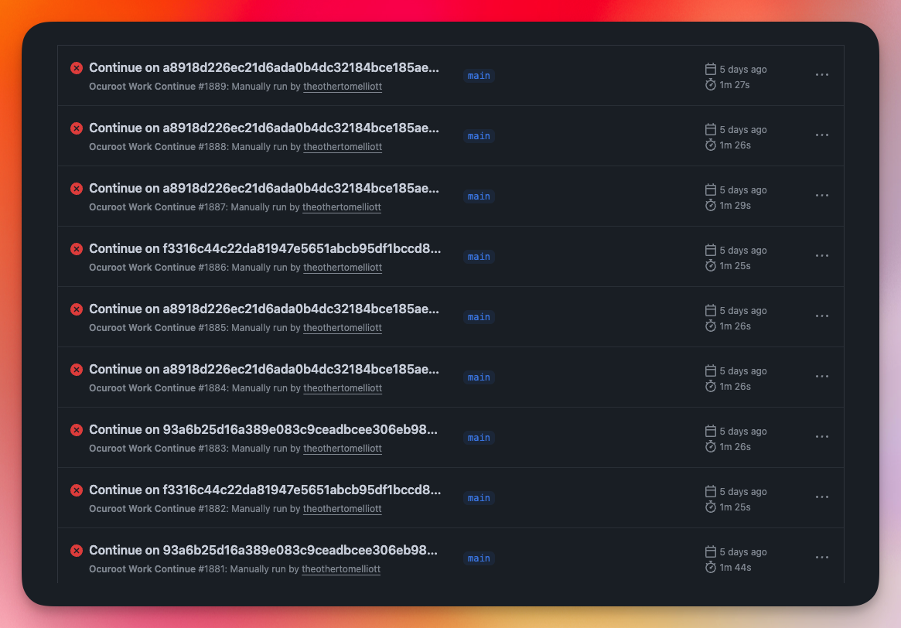Open theothertomelliott's profile from run #1889
The image size is (901, 628).
tap(343, 86)
